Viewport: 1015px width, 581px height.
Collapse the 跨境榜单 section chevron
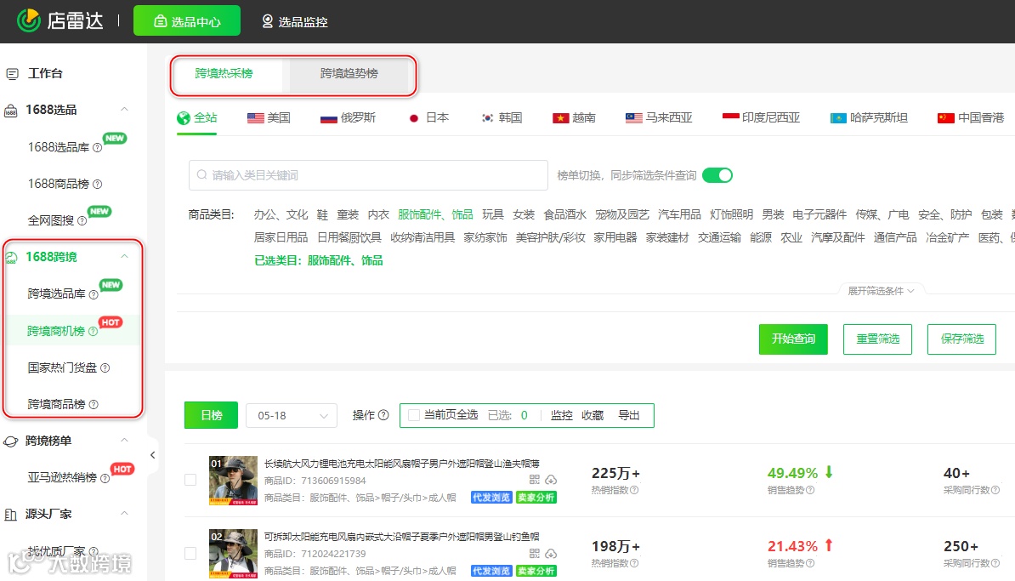(x=124, y=441)
